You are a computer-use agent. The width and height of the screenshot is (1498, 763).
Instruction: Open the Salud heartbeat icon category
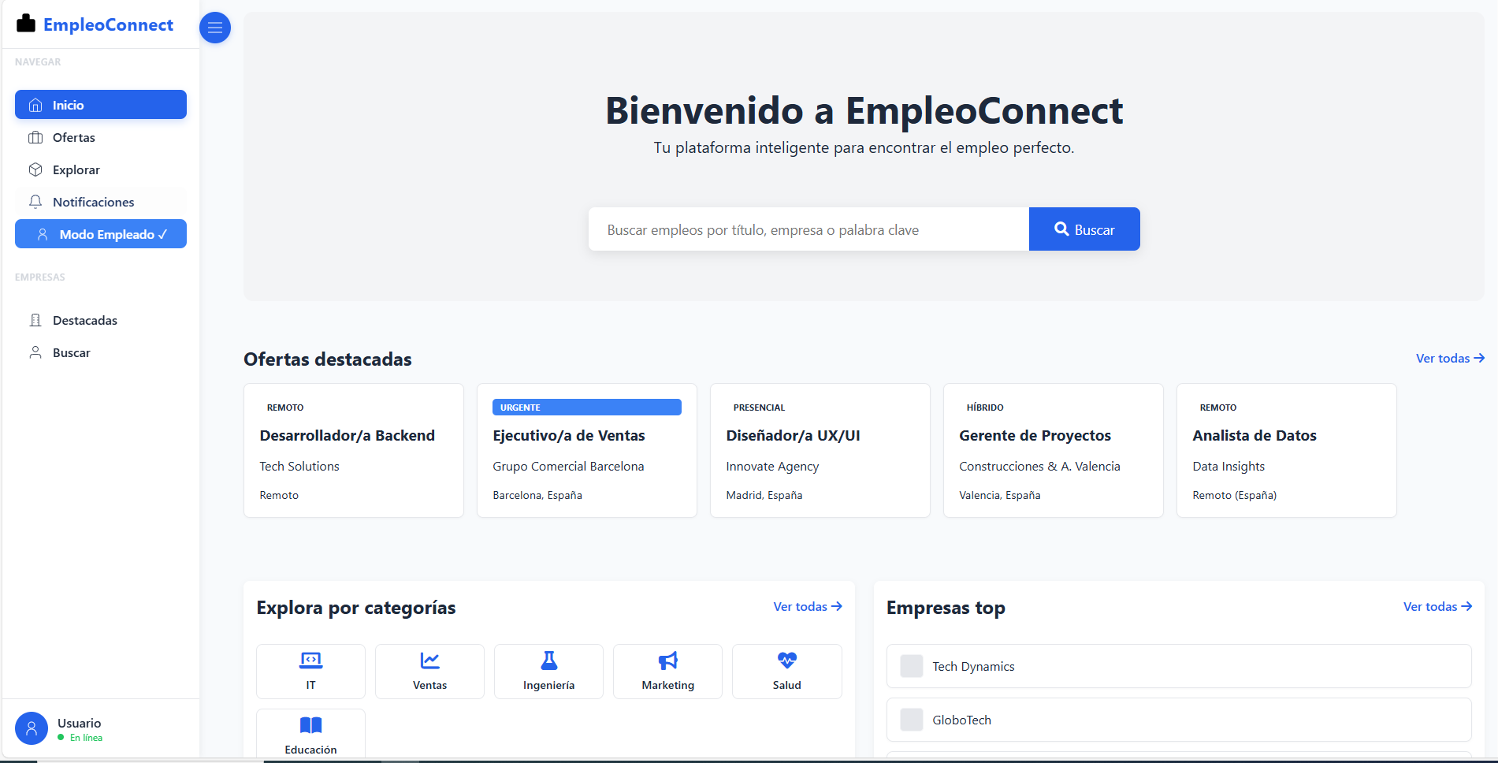[786, 661]
